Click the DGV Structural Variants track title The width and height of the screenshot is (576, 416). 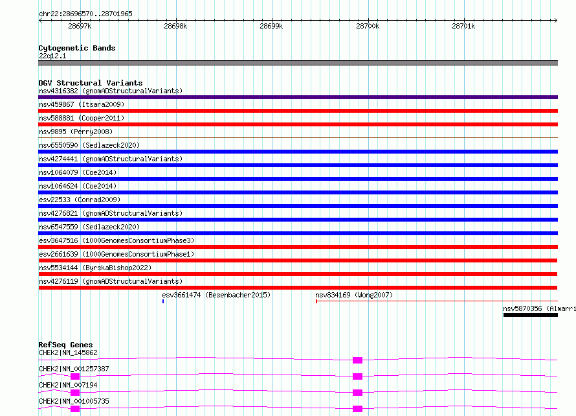pos(91,83)
